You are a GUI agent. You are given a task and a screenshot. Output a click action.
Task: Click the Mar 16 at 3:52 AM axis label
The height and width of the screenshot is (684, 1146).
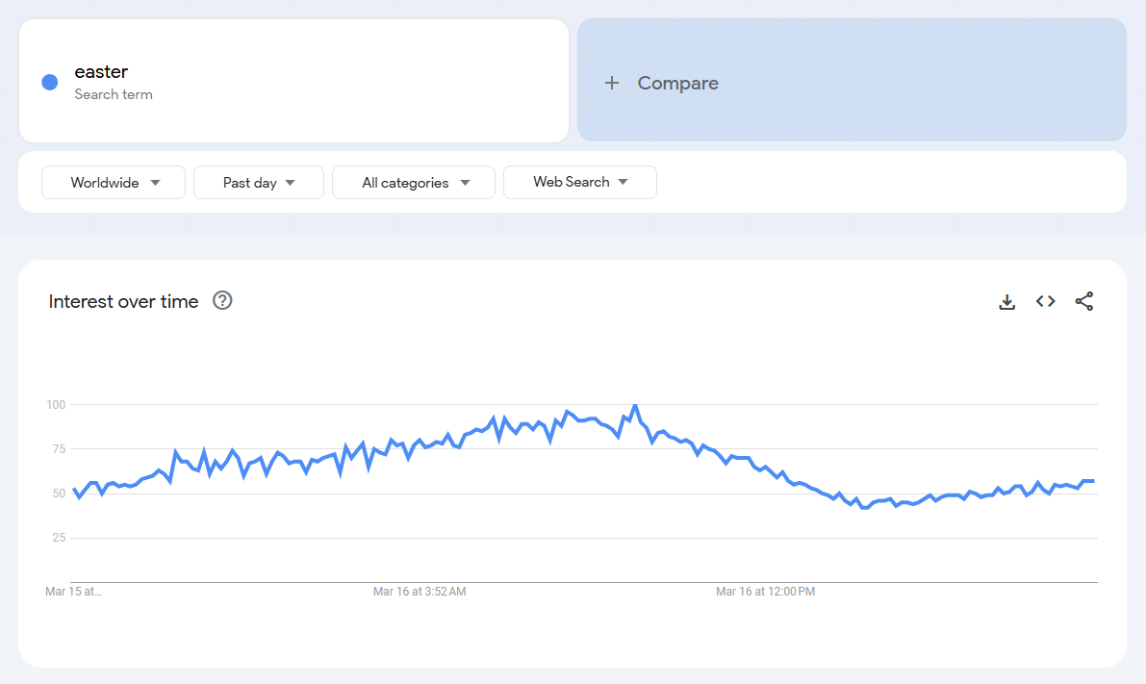point(420,592)
